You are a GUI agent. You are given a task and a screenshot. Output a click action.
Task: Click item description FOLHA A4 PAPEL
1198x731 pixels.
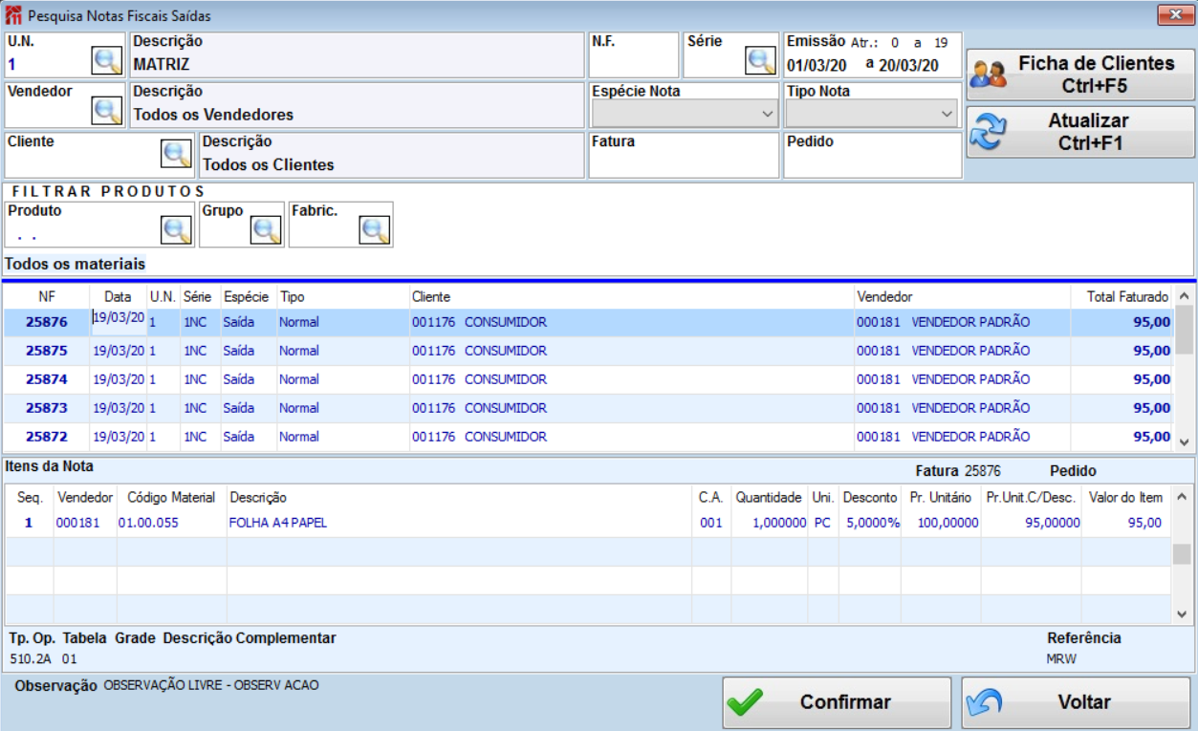[x=278, y=523]
